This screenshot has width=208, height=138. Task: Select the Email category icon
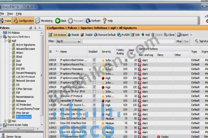click(x=13, y=65)
